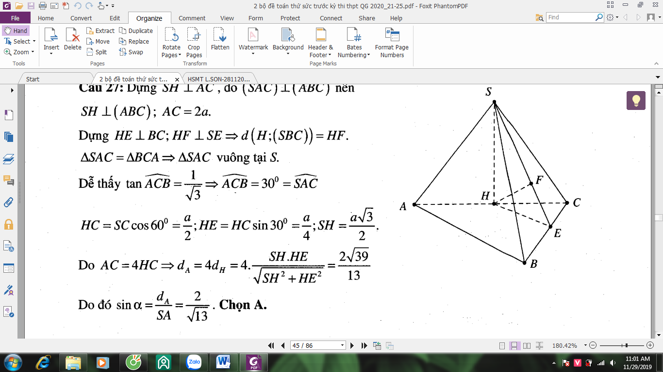Image resolution: width=663 pixels, height=372 pixels.
Task: Delete pages with the Delete icon
Action: [x=73, y=39]
